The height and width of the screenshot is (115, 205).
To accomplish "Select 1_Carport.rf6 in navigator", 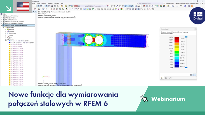I will click(x=12, y=16).
